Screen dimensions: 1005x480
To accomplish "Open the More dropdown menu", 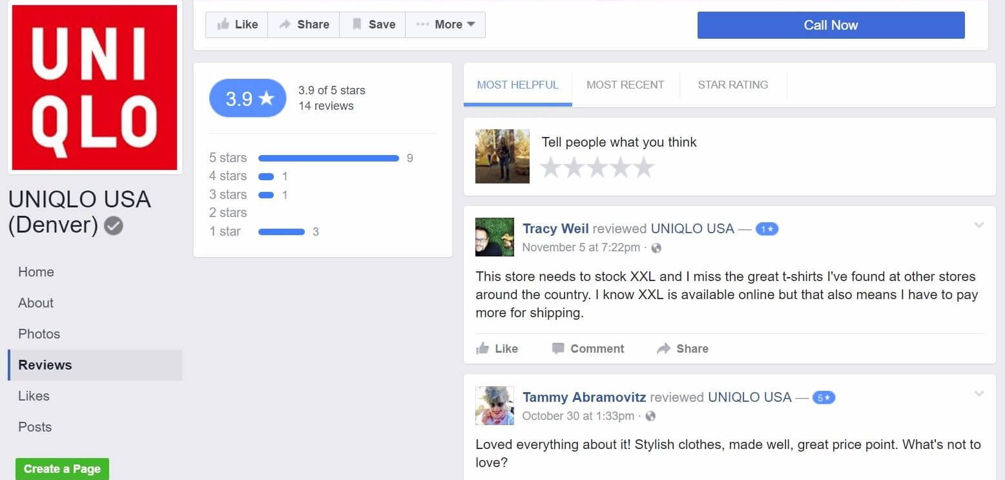I will click(446, 25).
